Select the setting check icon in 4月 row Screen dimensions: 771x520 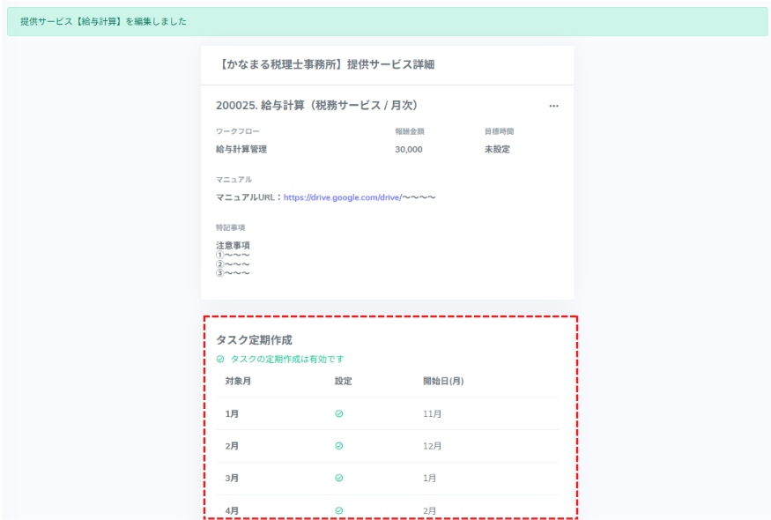pyautogui.click(x=339, y=509)
